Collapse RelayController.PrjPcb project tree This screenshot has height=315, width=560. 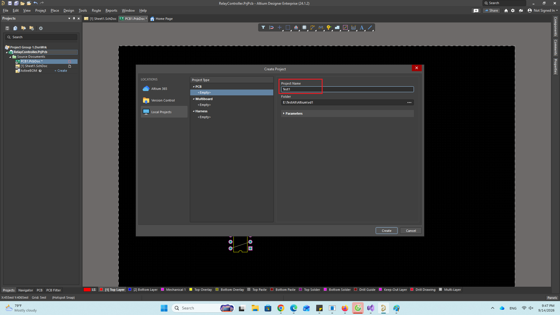click(x=7, y=52)
